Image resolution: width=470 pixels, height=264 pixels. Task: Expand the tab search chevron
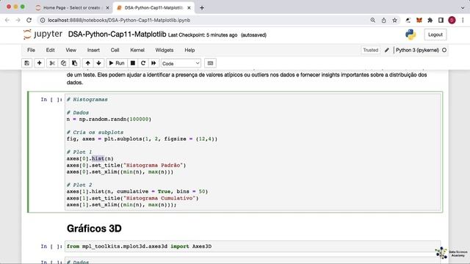pyautogui.click(x=463, y=8)
